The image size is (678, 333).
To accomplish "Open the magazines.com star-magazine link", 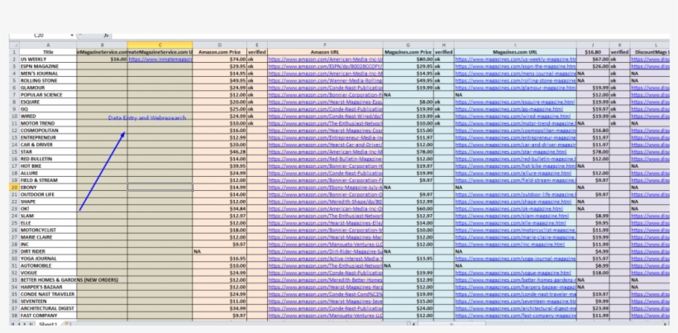I will [x=511, y=151].
